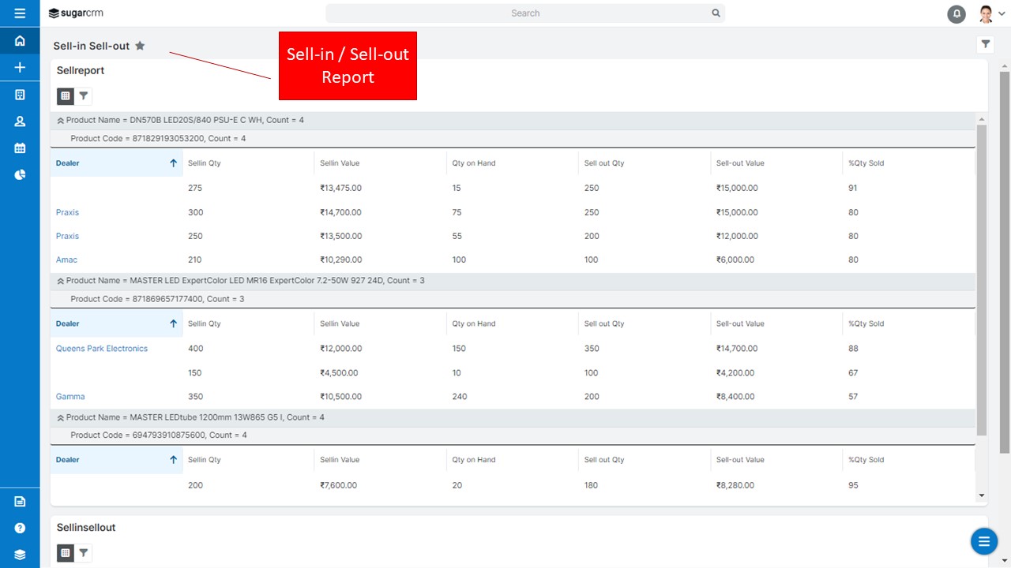Click the Sell-in Sell-out dashboard title
The image size is (1011, 568).
[x=92, y=46]
